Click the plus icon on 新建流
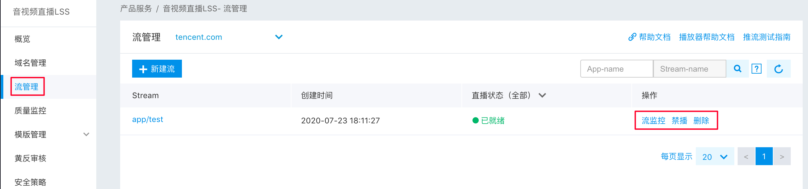This screenshot has height=189, width=808. click(x=143, y=69)
